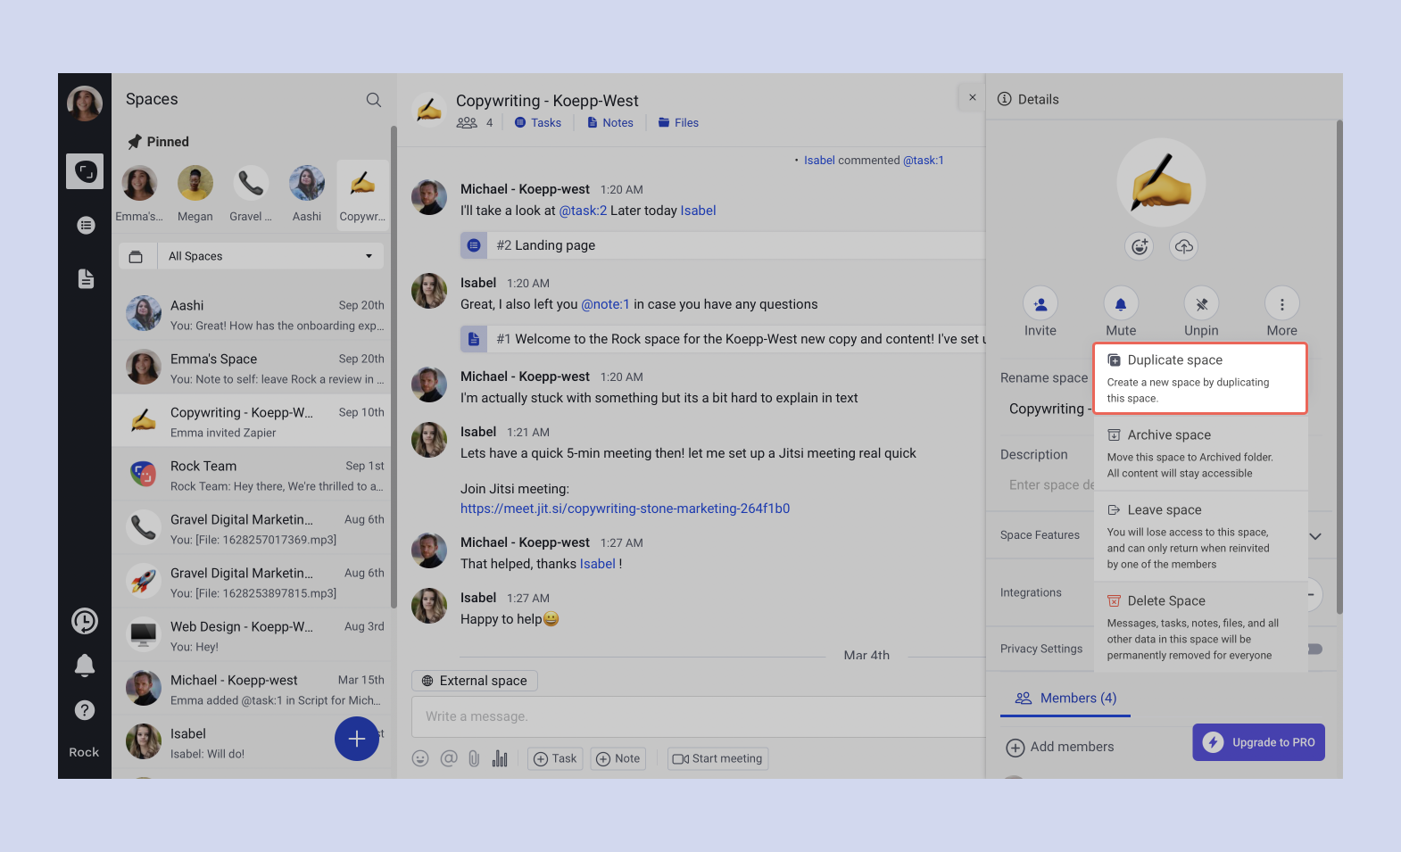Toggle the Privacy Settings switch

tap(1315, 649)
